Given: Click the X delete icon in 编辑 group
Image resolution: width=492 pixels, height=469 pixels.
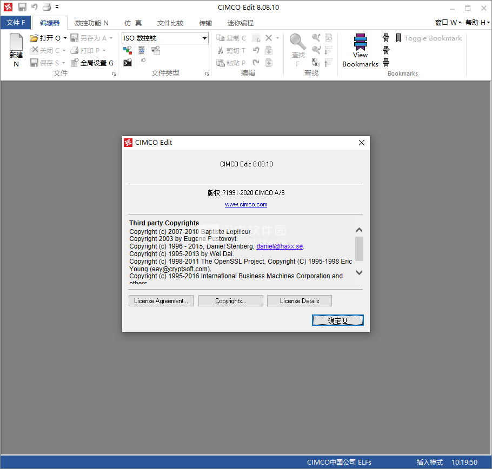Looking at the screenshot, I should 269,38.
